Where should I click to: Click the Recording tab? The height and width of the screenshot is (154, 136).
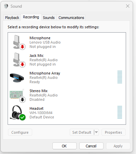point(31,17)
